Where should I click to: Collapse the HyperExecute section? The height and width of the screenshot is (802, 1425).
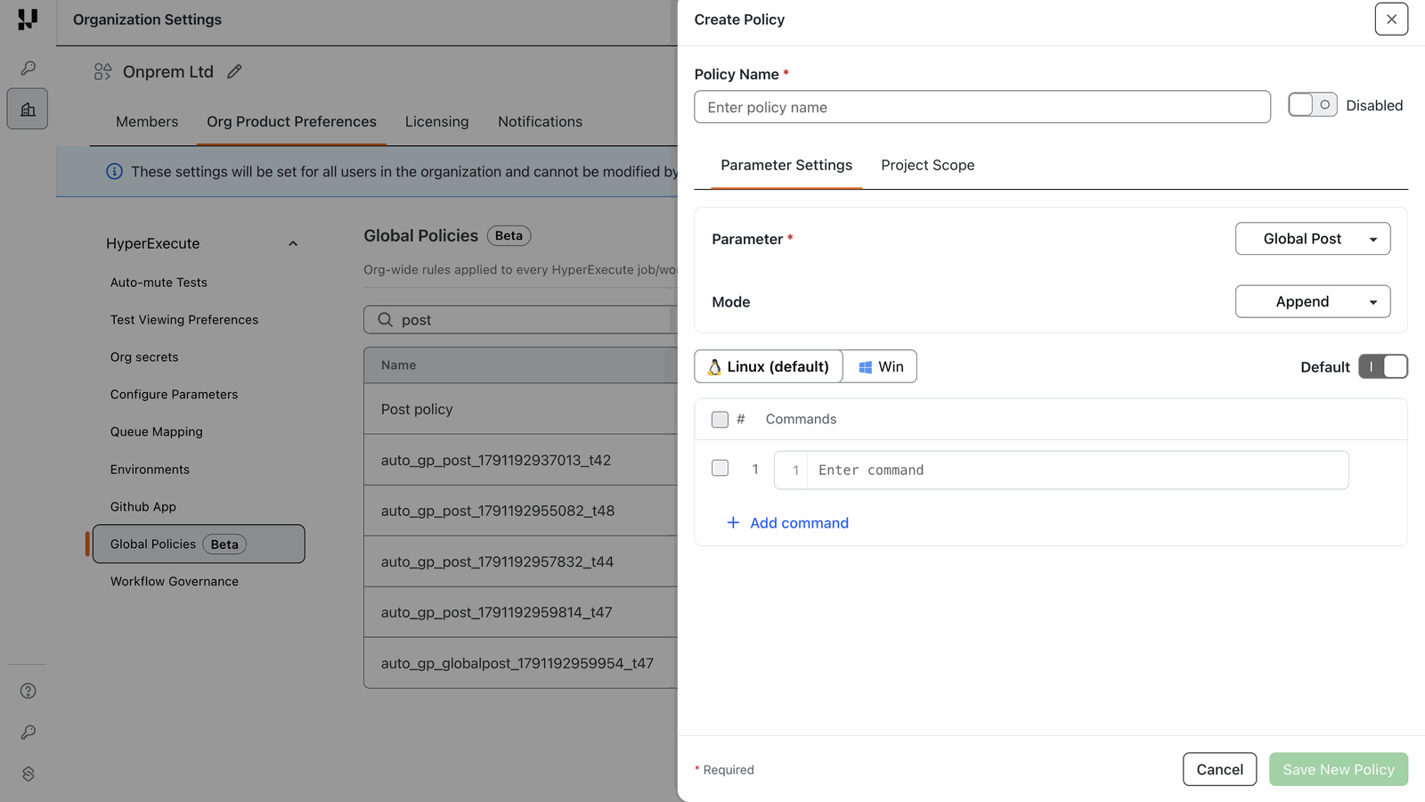pos(293,243)
